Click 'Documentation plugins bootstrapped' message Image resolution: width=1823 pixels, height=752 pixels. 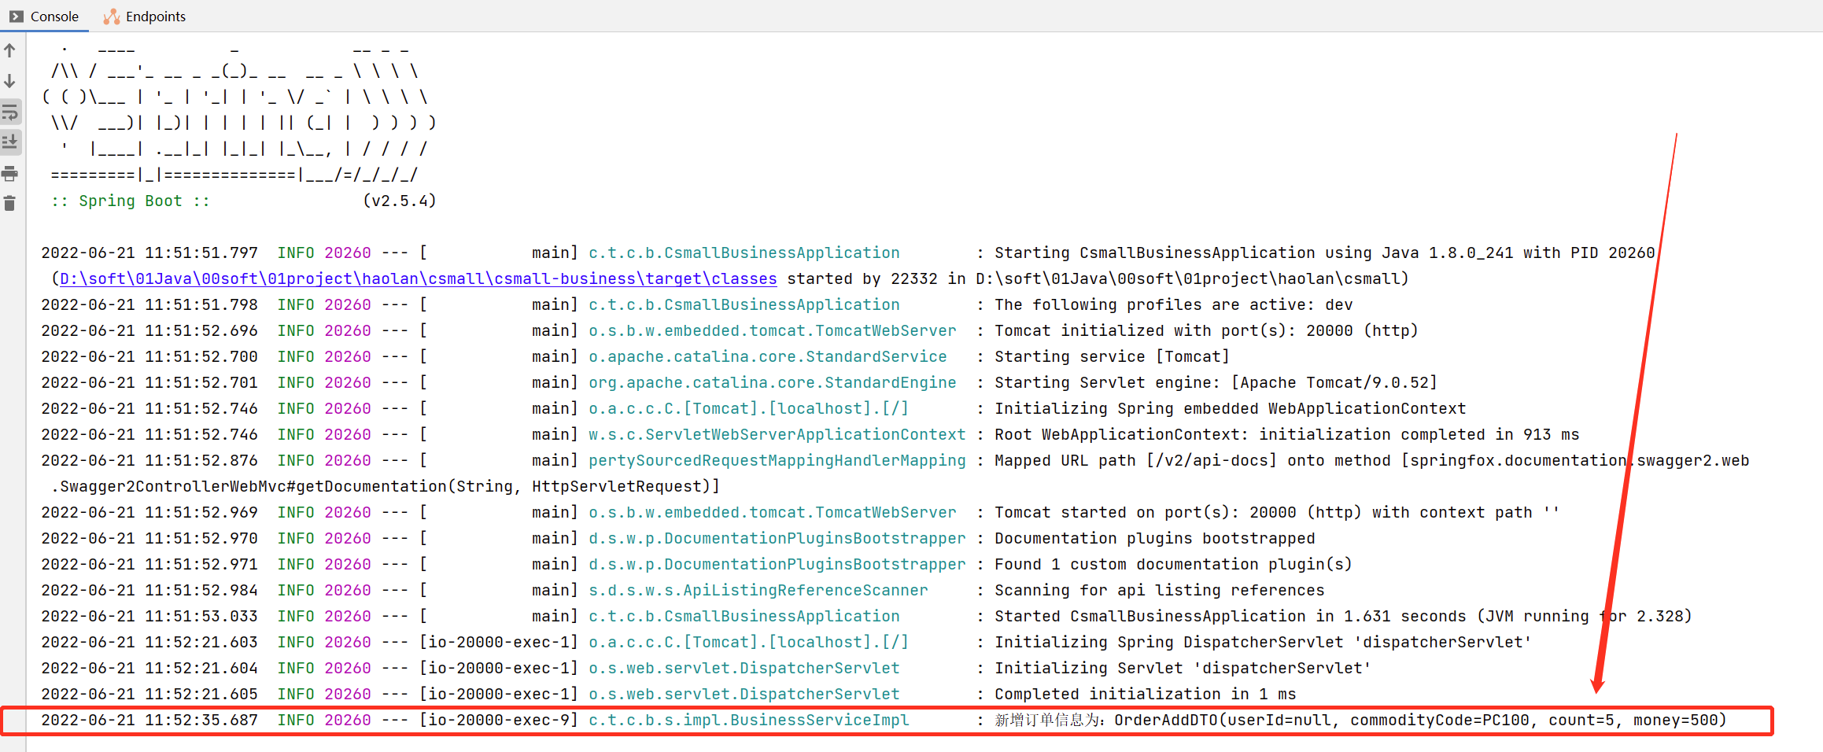click(x=1154, y=538)
